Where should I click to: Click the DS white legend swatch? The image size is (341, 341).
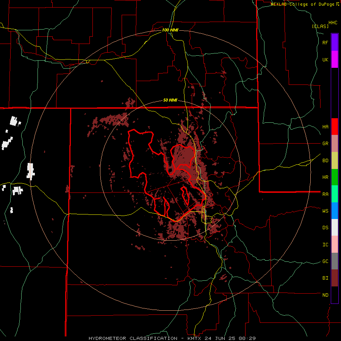335,227
